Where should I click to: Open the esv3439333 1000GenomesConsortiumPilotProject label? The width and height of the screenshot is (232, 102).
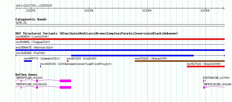pos(76,64)
